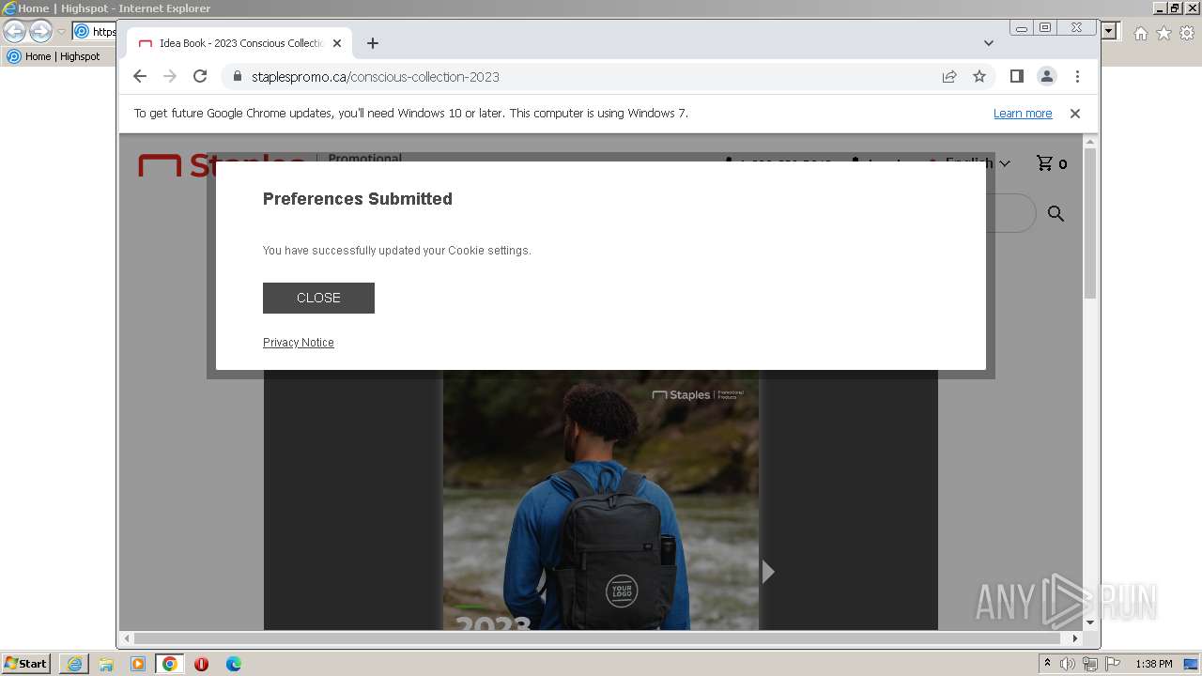1202x676 pixels.
Task: Open the Learn more link
Action: [1023, 114]
